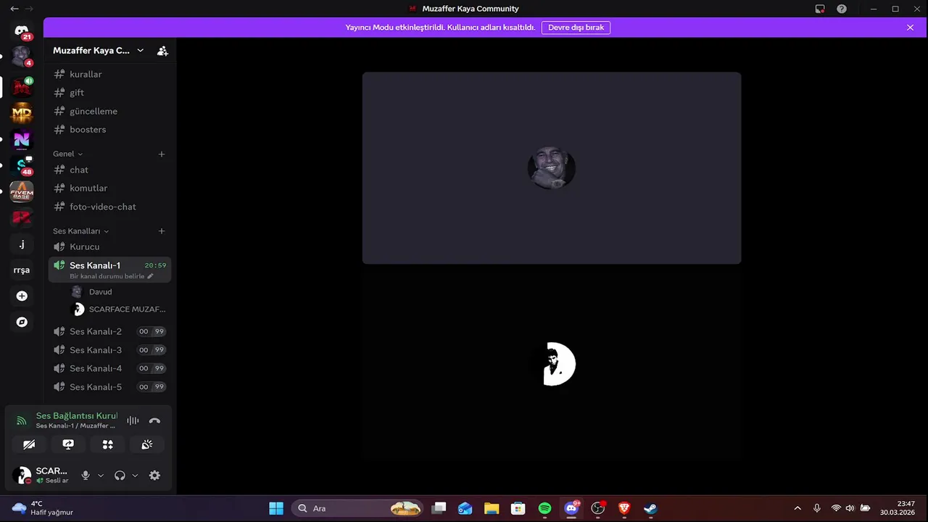The height and width of the screenshot is (522, 928).
Task: Open Explore Discoverable Servers compass icon
Action: coord(22,322)
